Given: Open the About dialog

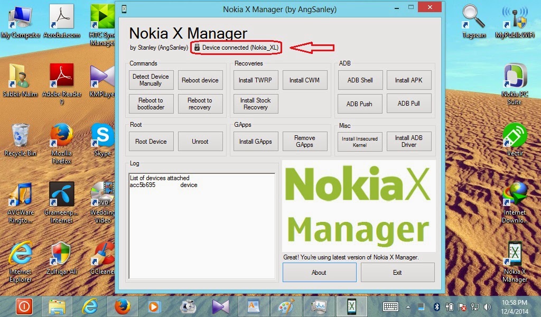Looking at the screenshot, I should click(320, 272).
